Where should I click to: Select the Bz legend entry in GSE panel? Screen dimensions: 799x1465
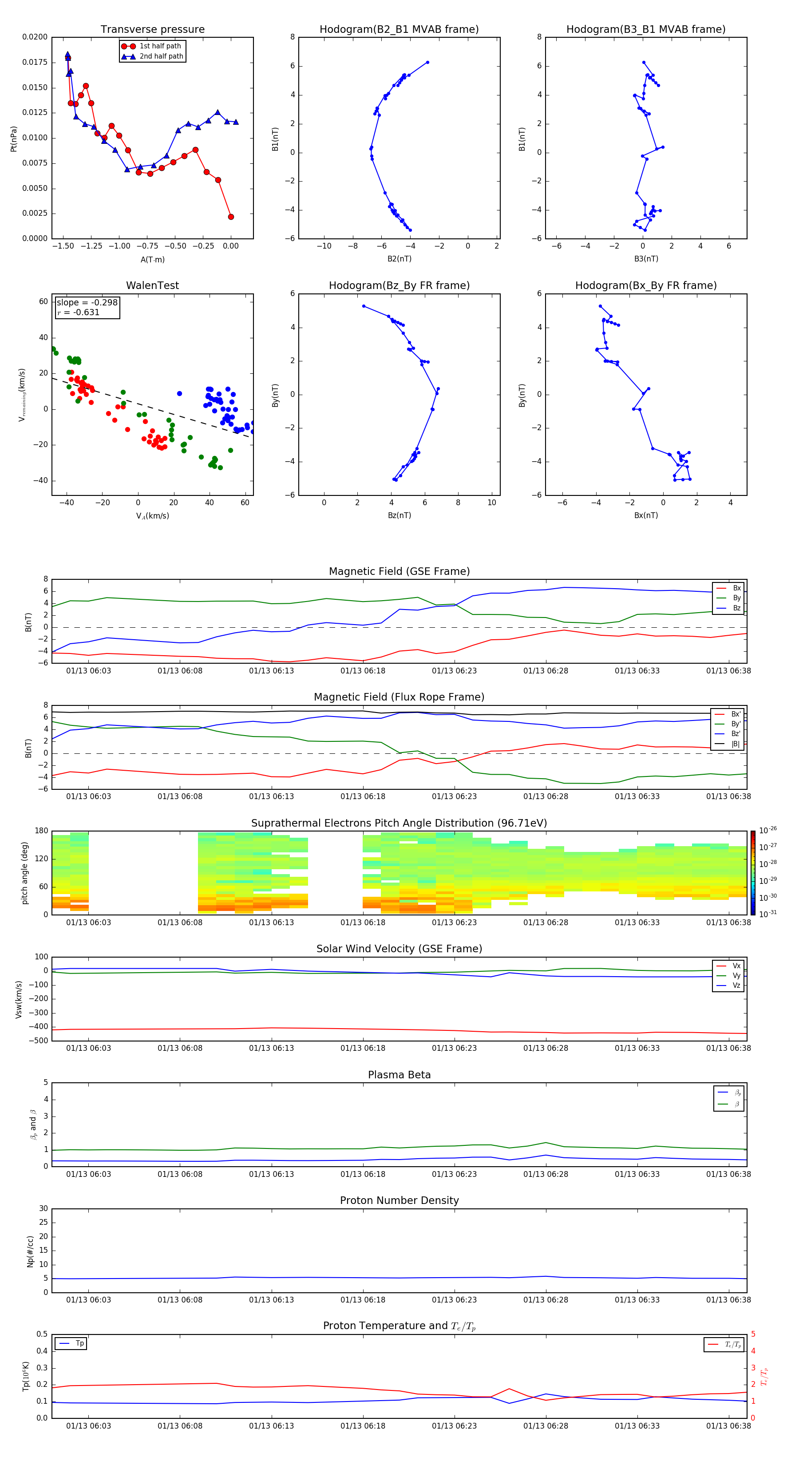729,608
